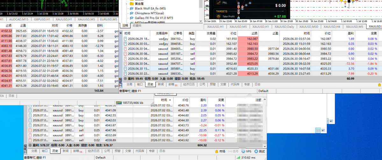Click the VPS monitor icon
Viewport: 382px width, 160px height.
243,151
